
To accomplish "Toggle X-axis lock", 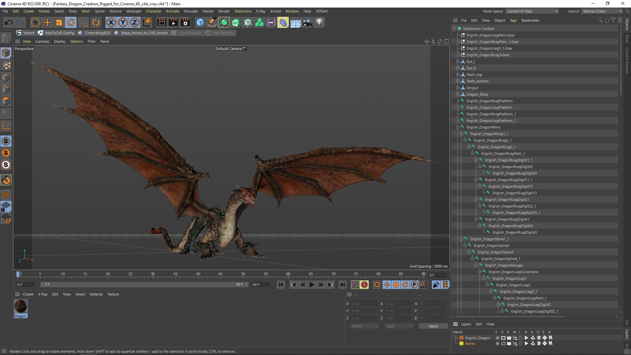I will tap(111, 22).
